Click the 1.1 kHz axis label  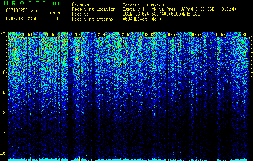[x=4, y=52]
